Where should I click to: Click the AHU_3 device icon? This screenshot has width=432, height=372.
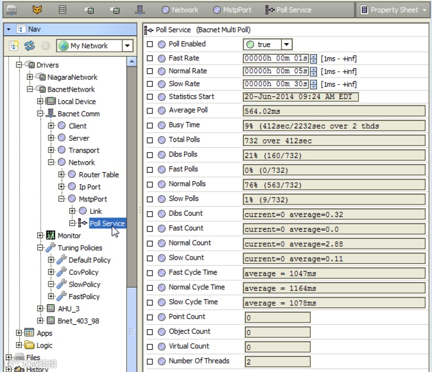click(x=50, y=308)
